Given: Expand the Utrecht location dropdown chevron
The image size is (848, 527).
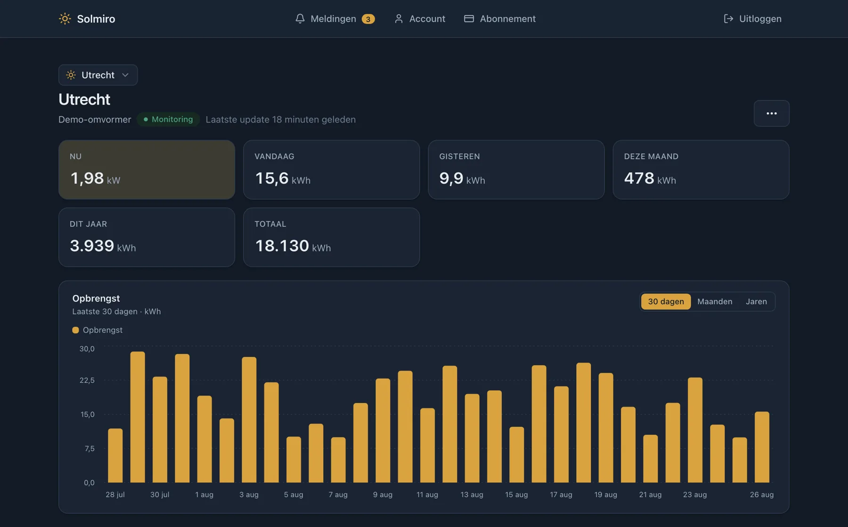Looking at the screenshot, I should (x=125, y=75).
